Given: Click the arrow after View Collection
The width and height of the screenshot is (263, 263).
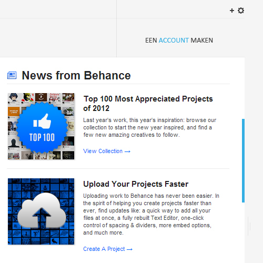Looking at the screenshot, I should pos(127,151).
